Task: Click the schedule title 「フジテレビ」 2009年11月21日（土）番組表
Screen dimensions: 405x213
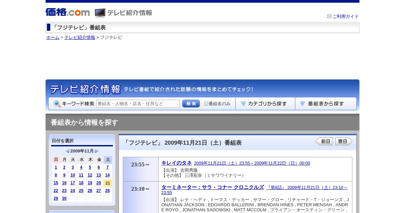Action: [x=183, y=143]
